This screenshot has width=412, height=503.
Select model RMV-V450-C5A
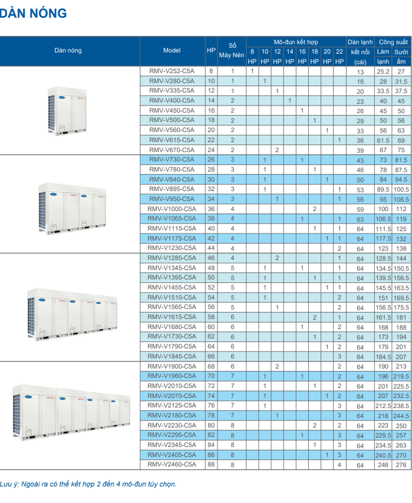(172, 110)
